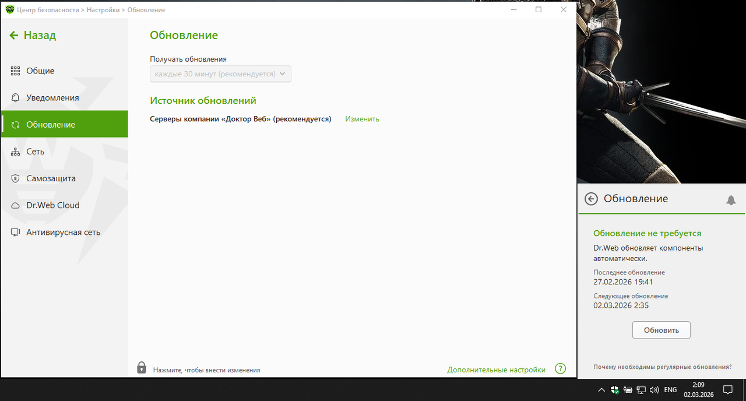Open the Action Center notification icon

(x=728, y=389)
